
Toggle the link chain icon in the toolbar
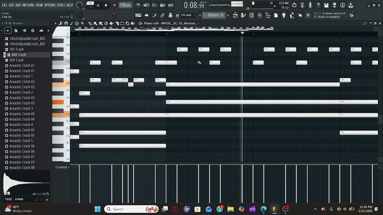162,15
